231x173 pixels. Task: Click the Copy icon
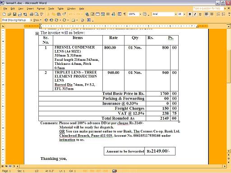tap(53, 14)
